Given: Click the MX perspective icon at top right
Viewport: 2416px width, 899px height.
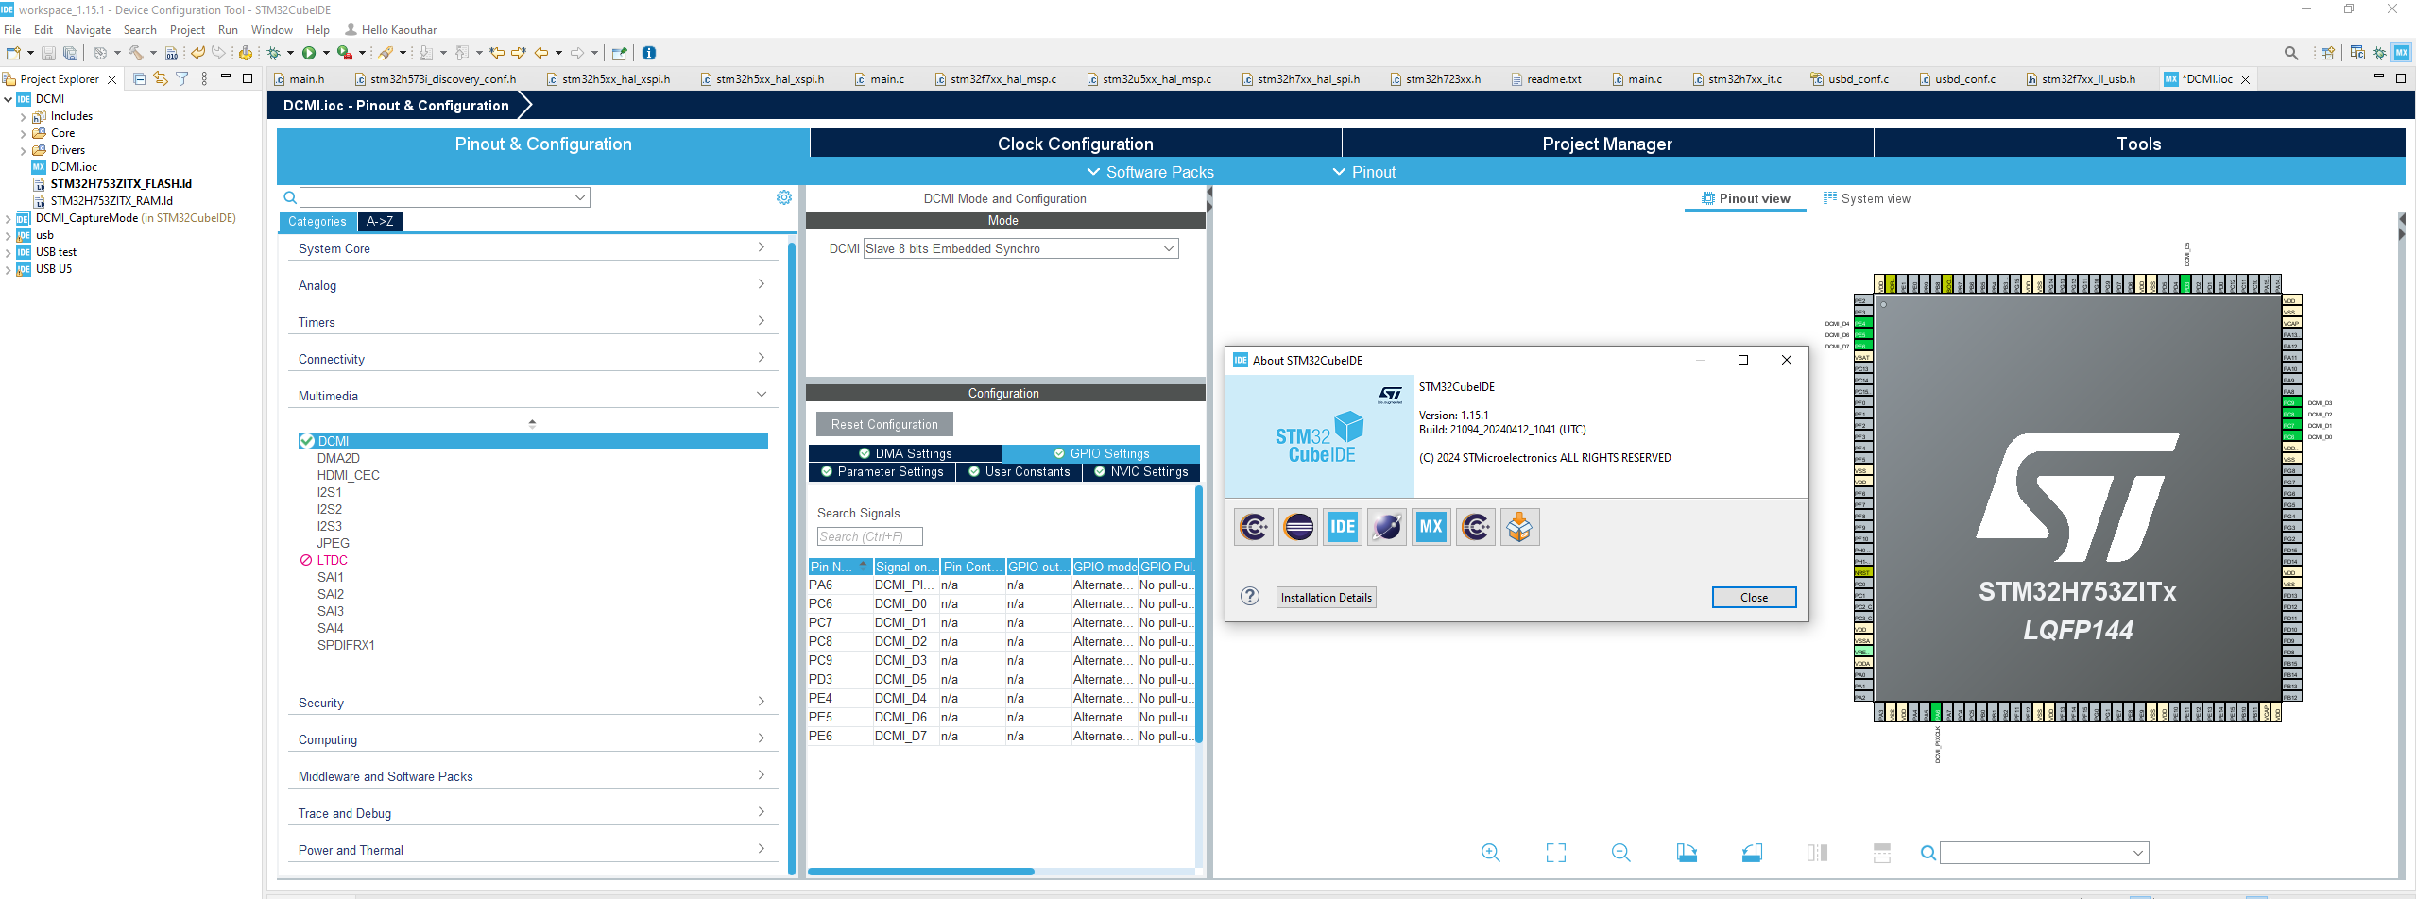Looking at the screenshot, I should click(2401, 53).
